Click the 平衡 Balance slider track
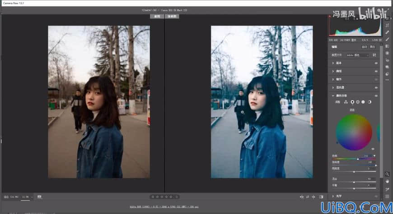Viewport: 393px width, 214px height. [354, 188]
